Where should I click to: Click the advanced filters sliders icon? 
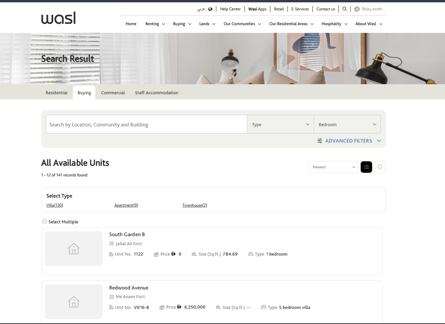point(320,141)
